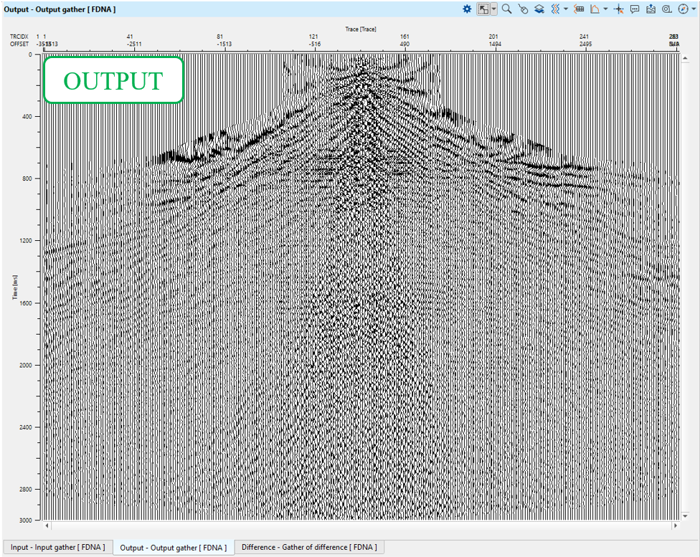
Task: Export the gather image with the picture icon
Action: point(651,9)
